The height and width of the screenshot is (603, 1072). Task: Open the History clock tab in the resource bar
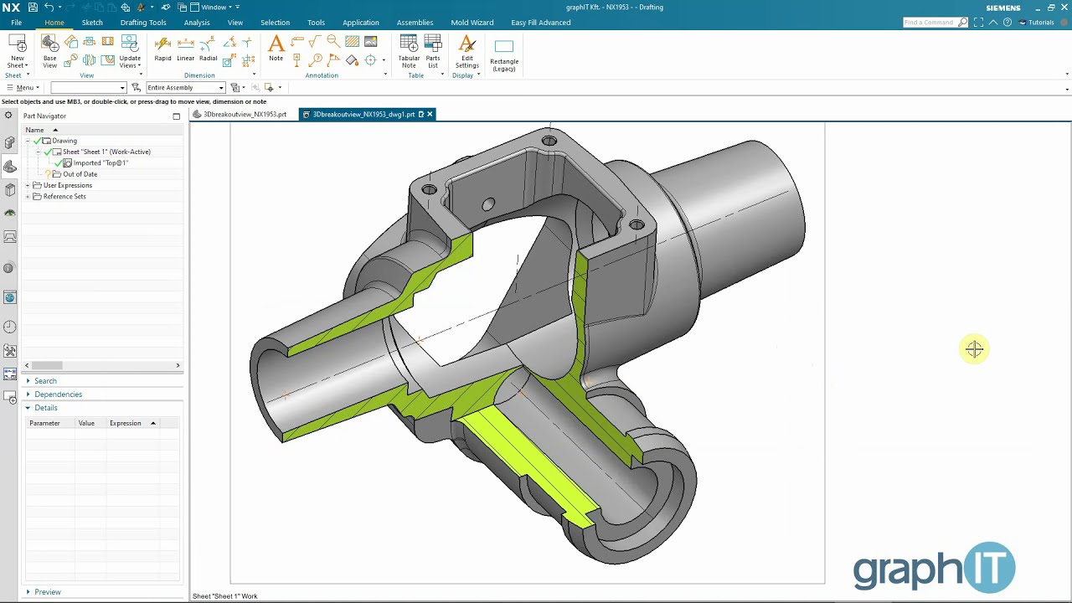(10, 327)
